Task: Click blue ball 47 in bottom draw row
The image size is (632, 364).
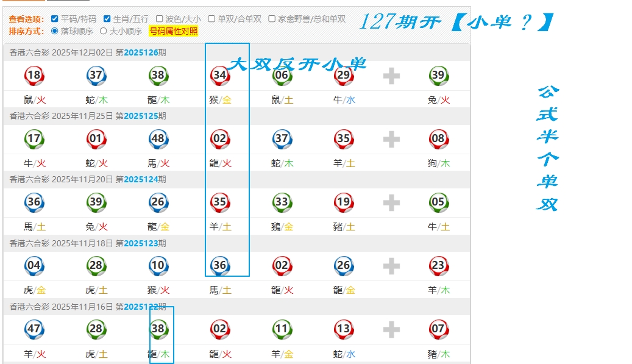Action: 34,329
